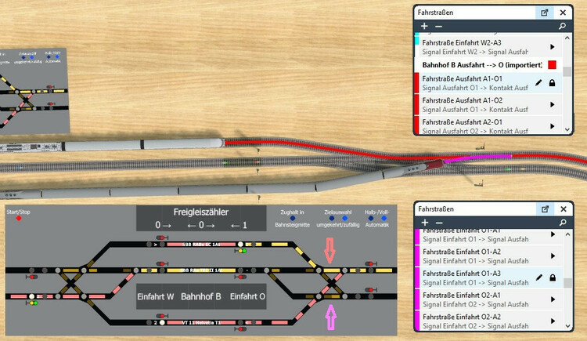The width and height of the screenshot is (587, 341).
Task: Click the plus icon in upper Fahrstraßen panel
Action: coord(424,27)
